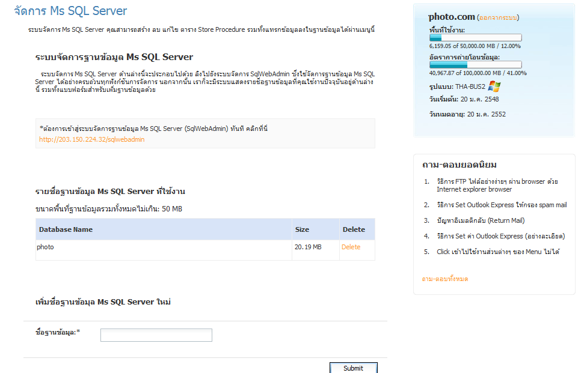
Task: Click the data transfer rate progress bar
Action: (475, 65)
